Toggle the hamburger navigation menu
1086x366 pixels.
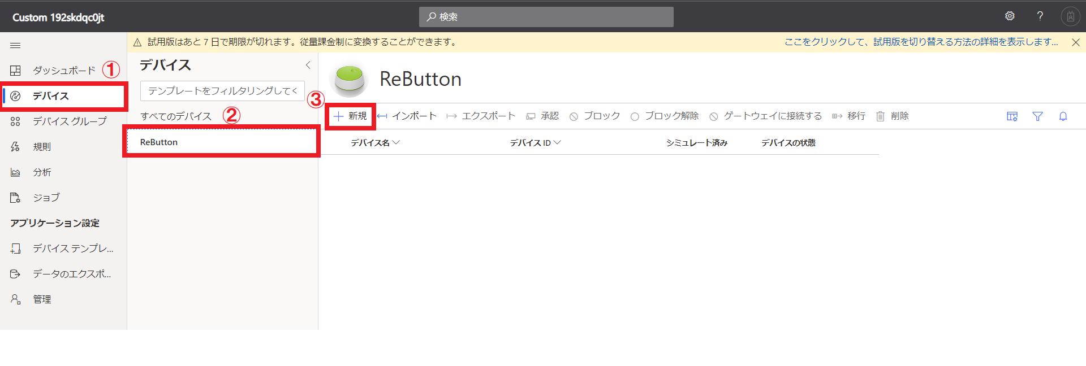point(15,45)
